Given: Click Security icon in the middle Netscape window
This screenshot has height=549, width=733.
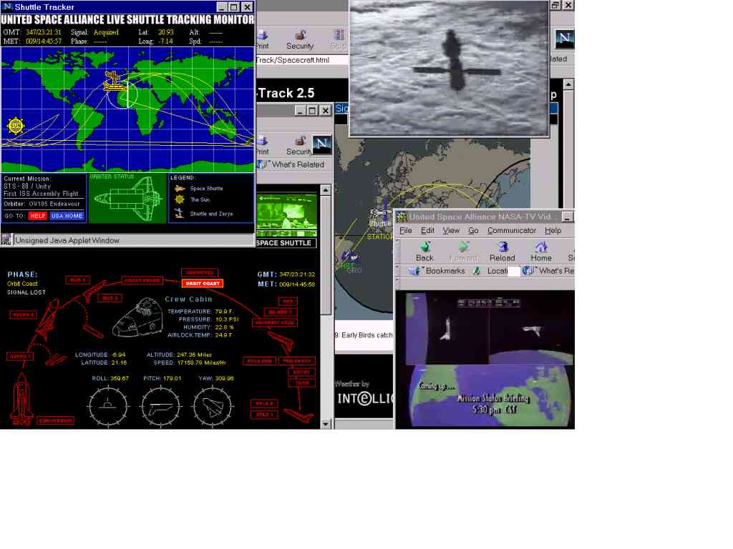Looking at the screenshot, I should point(299,146).
